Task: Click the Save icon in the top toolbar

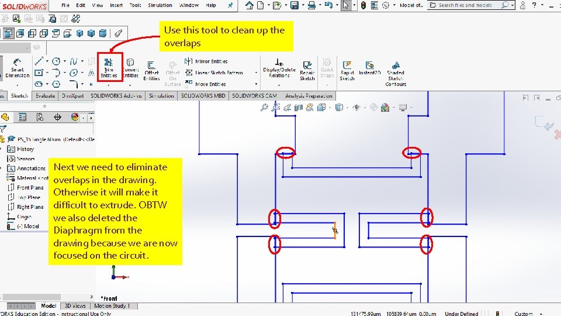Action: [294, 5]
